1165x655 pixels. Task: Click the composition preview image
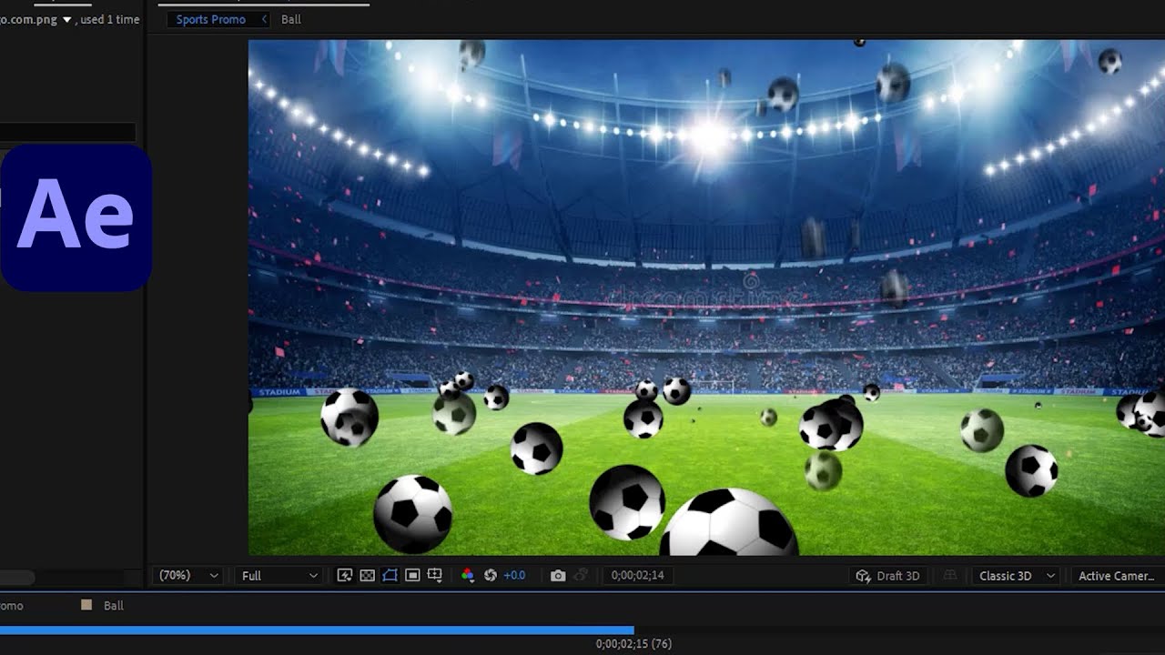click(706, 297)
